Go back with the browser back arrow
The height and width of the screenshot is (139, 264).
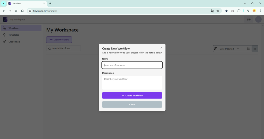(x=4, y=11)
